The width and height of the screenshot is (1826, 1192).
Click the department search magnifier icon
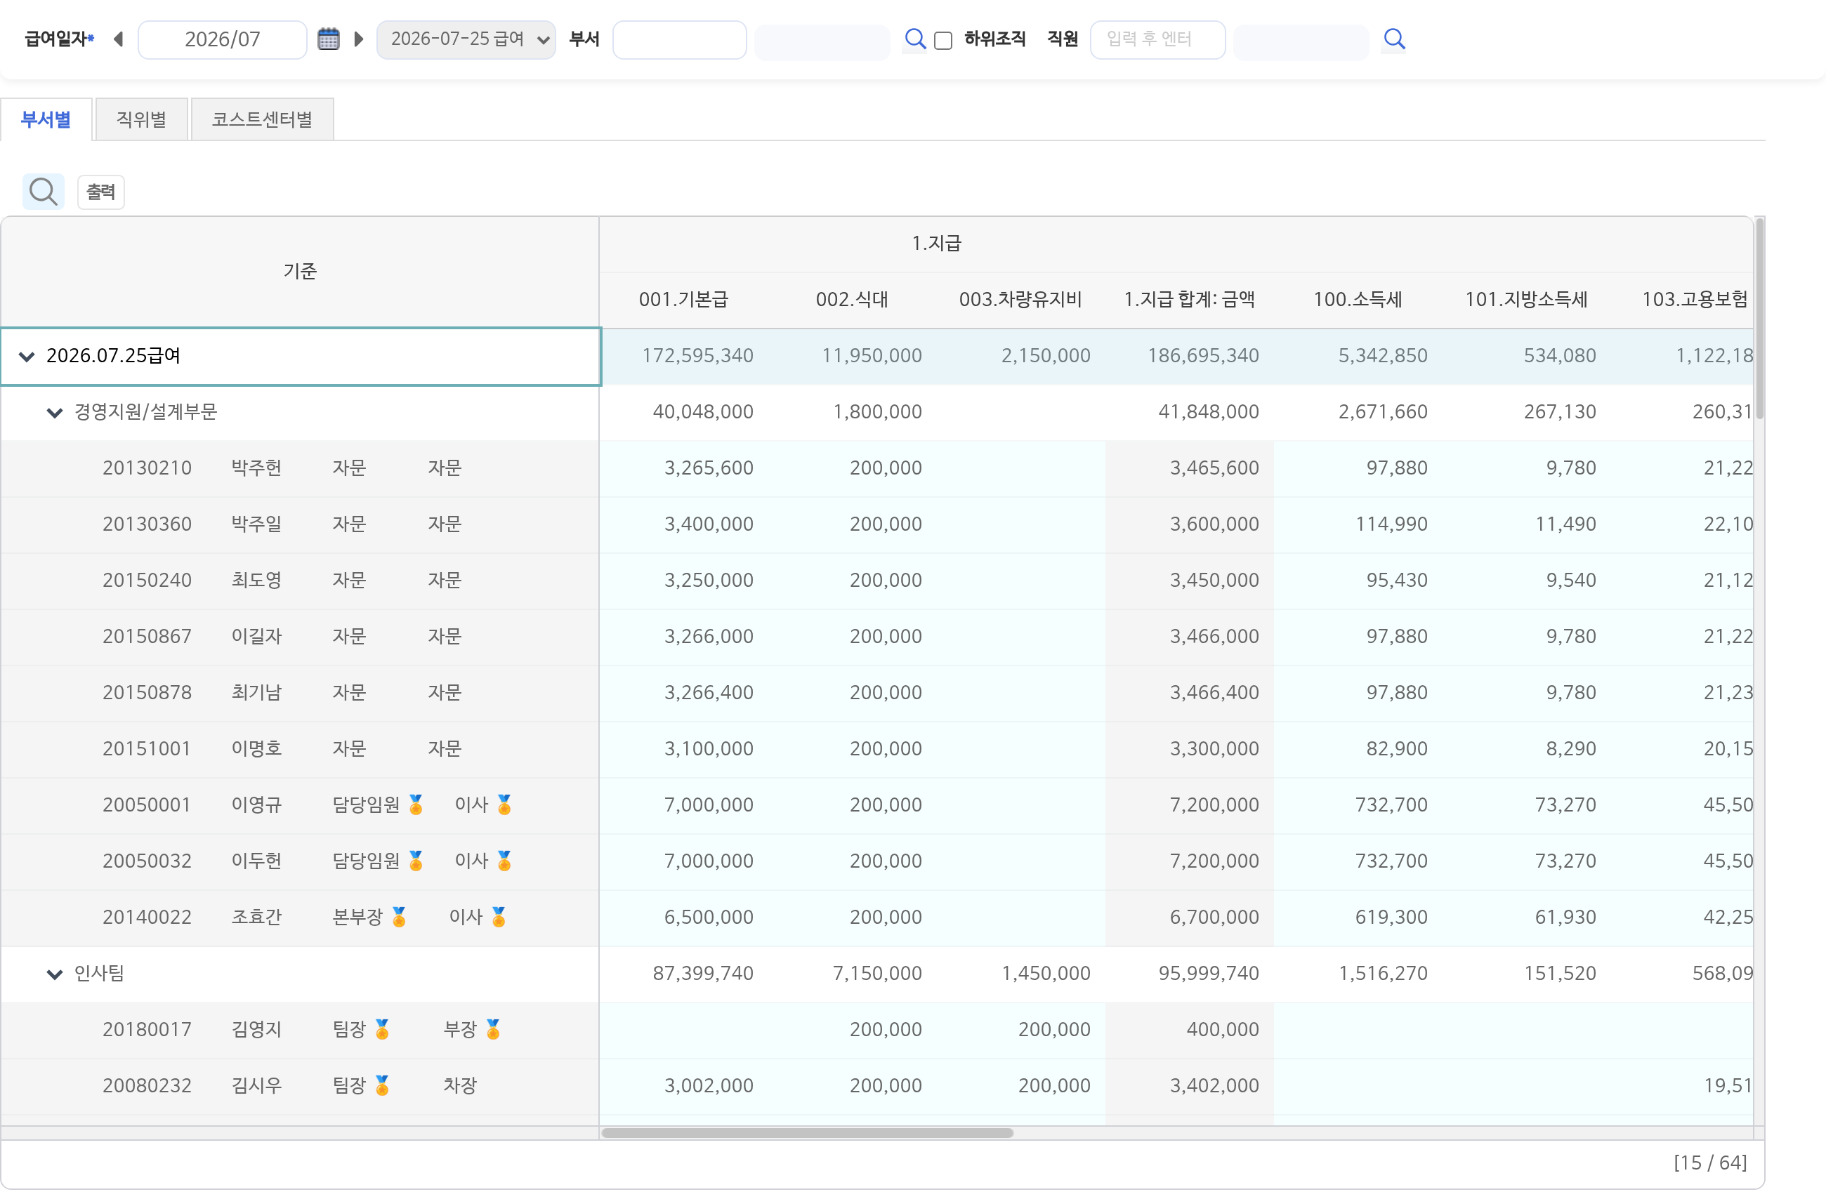tap(914, 39)
